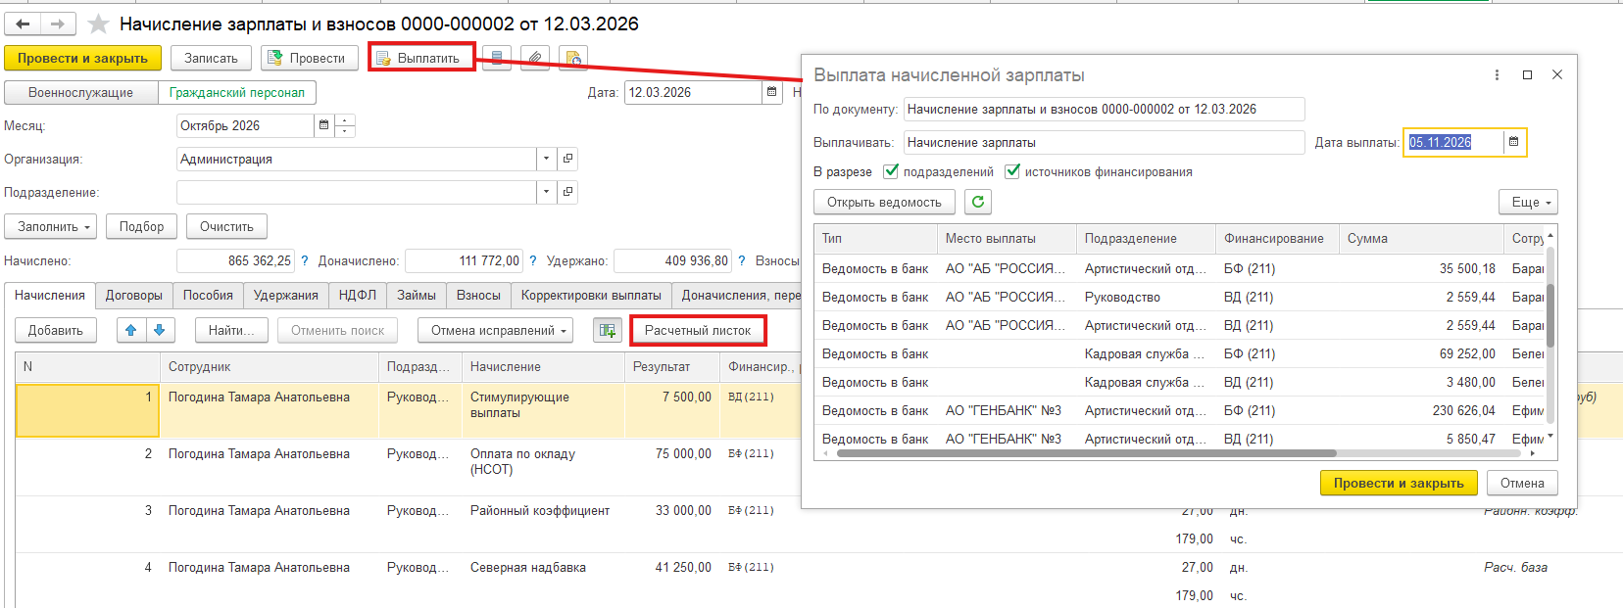Viewport: 1623px width, 608px height.
Task: Click the Провести button
Action: (x=309, y=58)
